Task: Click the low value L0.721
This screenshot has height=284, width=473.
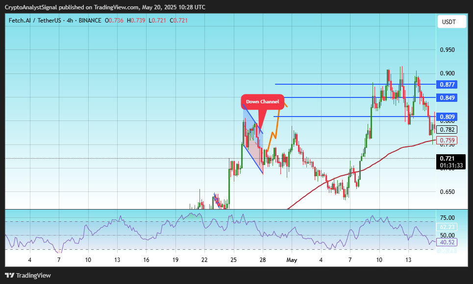Action: click(x=157, y=21)
